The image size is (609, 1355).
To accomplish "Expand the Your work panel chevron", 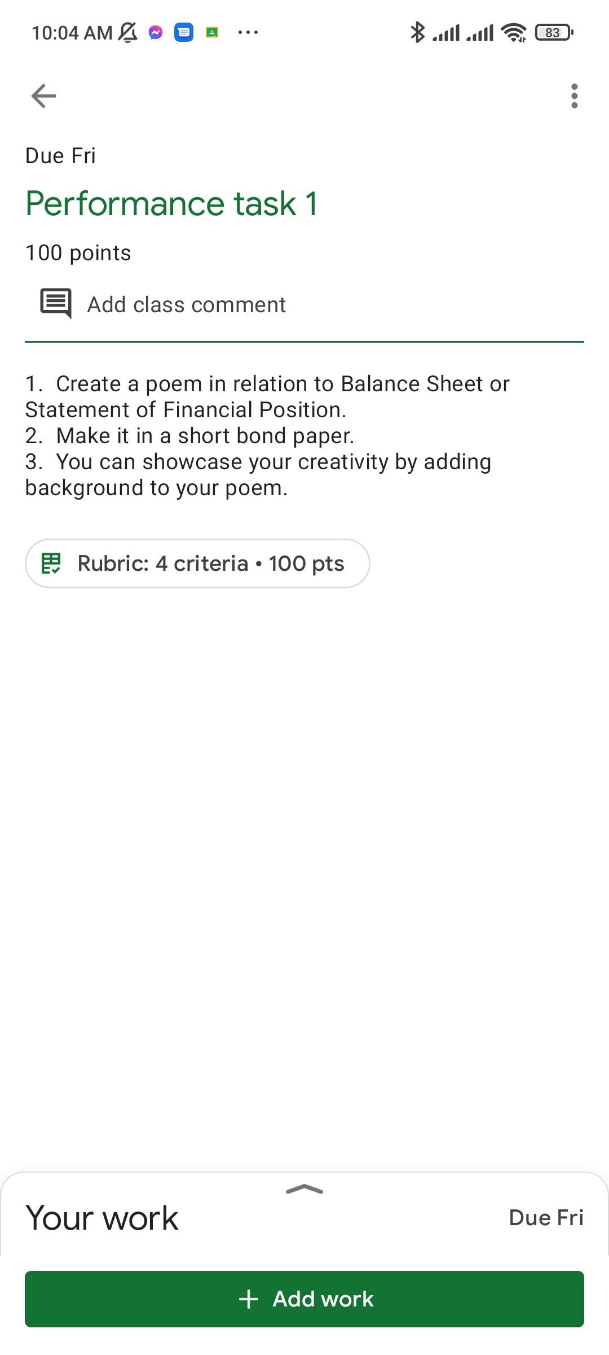I will [304, 1189].
